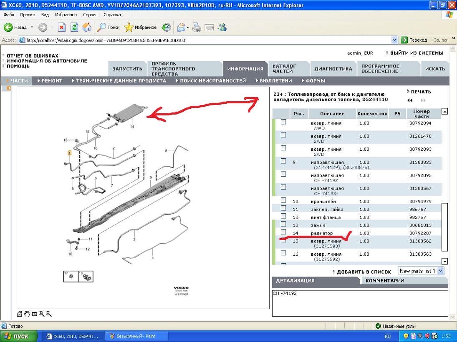
Task: Click the RU language indicator
Action: (x=388, y=336)
